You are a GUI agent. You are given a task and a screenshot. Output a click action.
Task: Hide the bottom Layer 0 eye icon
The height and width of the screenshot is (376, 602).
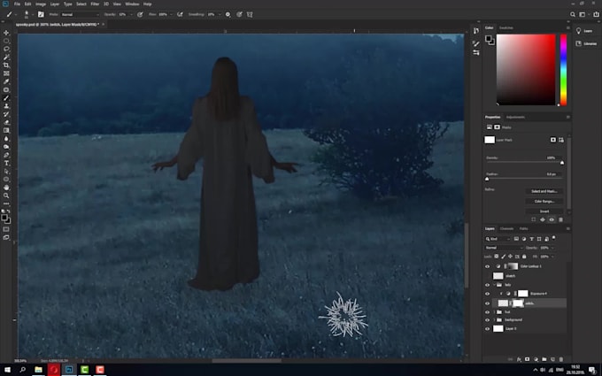point(487,328)
